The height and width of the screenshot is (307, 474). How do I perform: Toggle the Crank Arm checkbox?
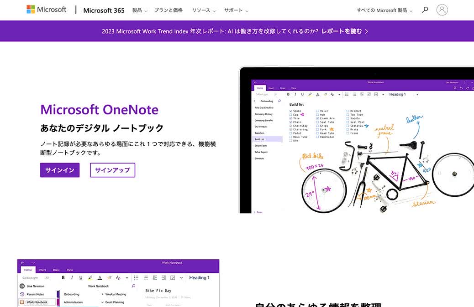[x=317, y=118]
